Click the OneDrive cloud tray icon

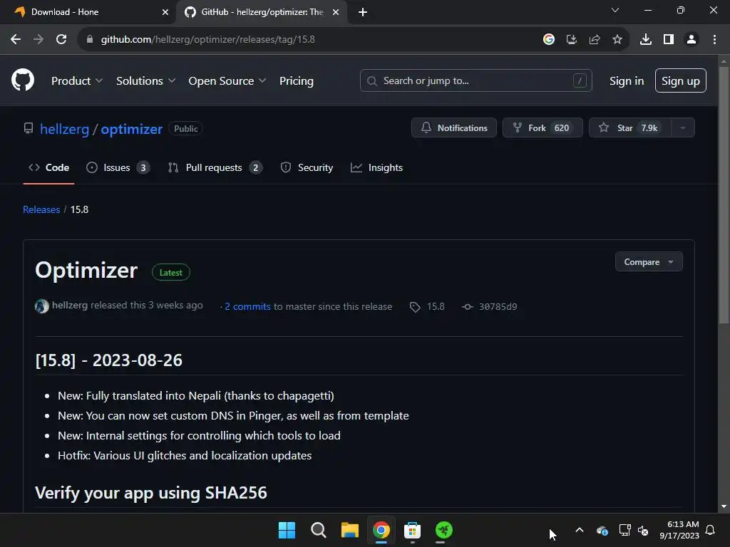602,530
